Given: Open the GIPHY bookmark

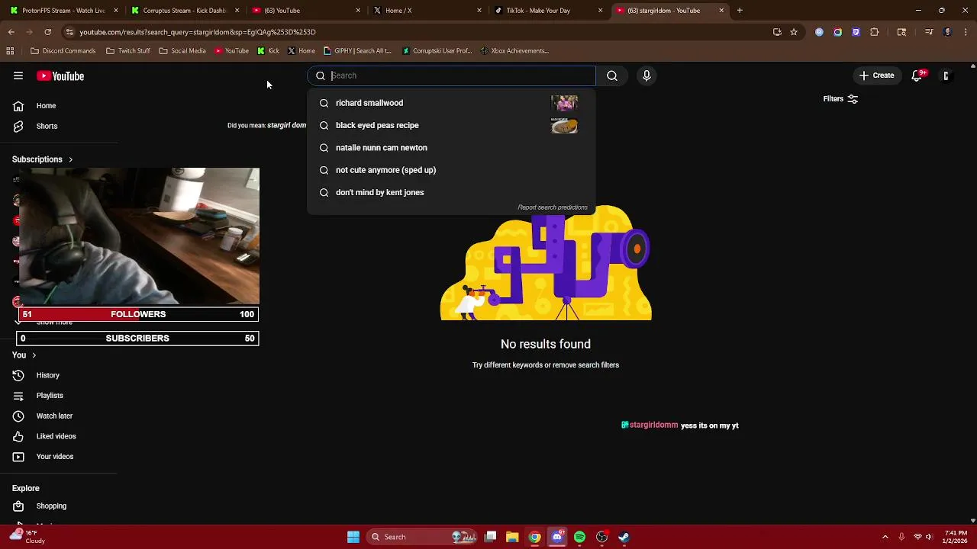Looking at the screenshot, I should 357,51.
